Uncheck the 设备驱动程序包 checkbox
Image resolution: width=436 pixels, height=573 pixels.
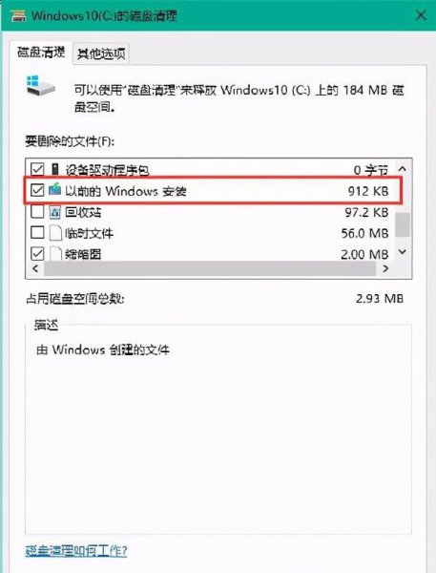37,169
